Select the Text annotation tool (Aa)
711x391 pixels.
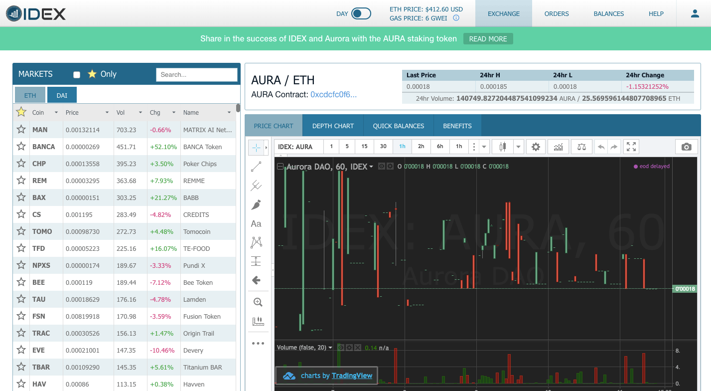tap(256, 223)
